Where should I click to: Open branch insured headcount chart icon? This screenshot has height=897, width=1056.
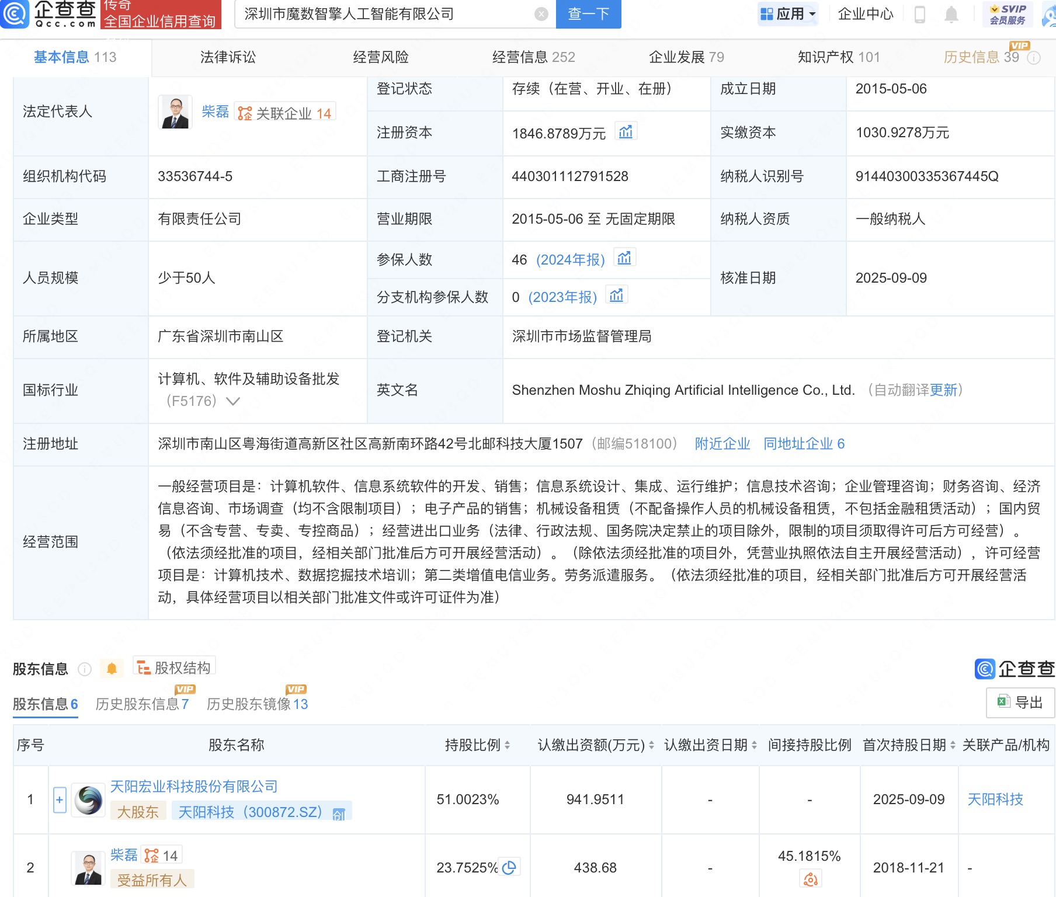pos(616,295)
